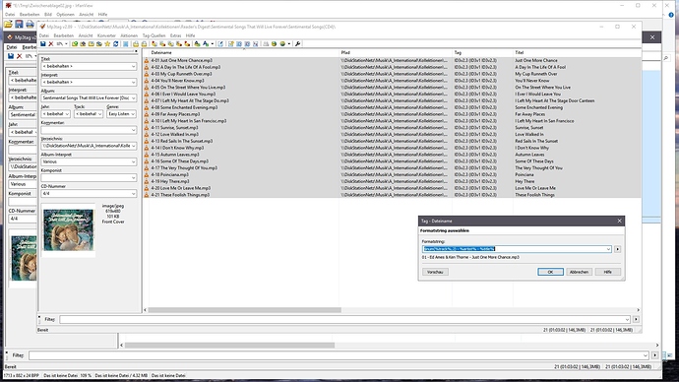The image size is (679, 382).
Task: Open the Tag sources arrow dropdown
Action: click(289, 43)
